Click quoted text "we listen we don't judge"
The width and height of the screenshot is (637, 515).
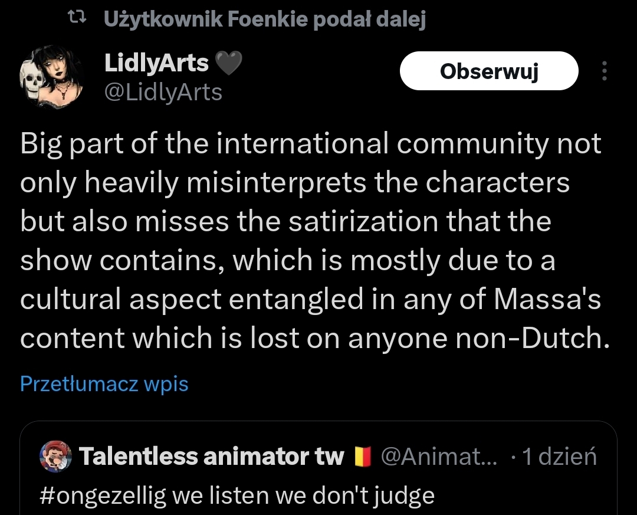coord(303,496)
